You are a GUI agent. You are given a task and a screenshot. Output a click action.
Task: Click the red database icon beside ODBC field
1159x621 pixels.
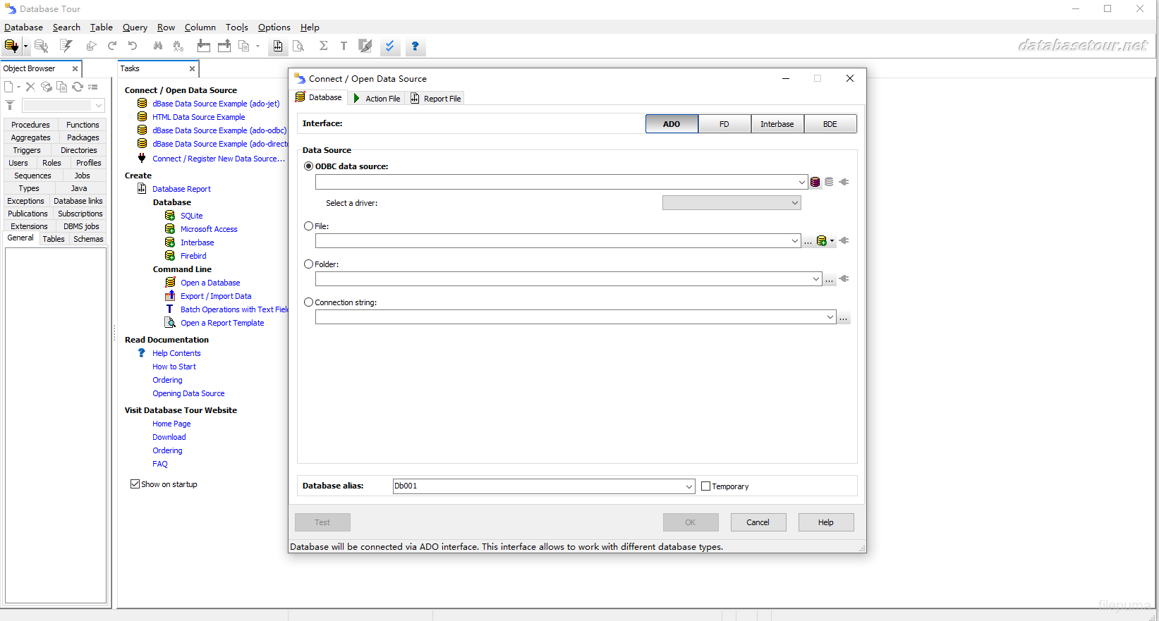click(x=815, y=182)
